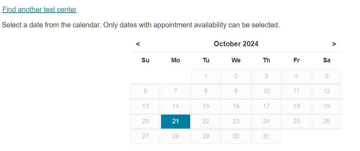The image size is (360, 151).
Task: Advance to next month arrow
Action: (334, 44)
